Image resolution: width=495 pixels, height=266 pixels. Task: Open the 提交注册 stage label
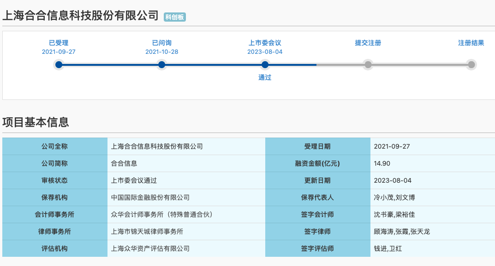368,43
